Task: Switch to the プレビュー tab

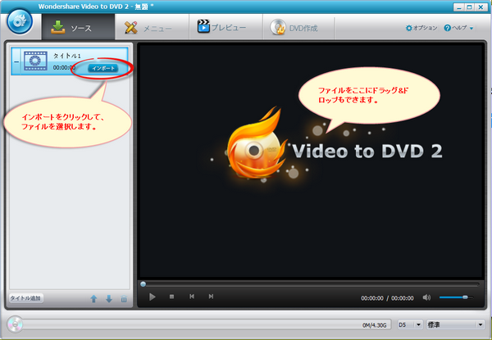Action: point(225,28)
